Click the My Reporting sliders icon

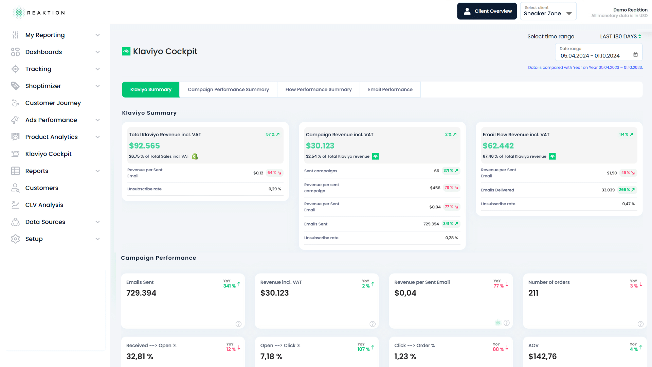coord(15,35)
